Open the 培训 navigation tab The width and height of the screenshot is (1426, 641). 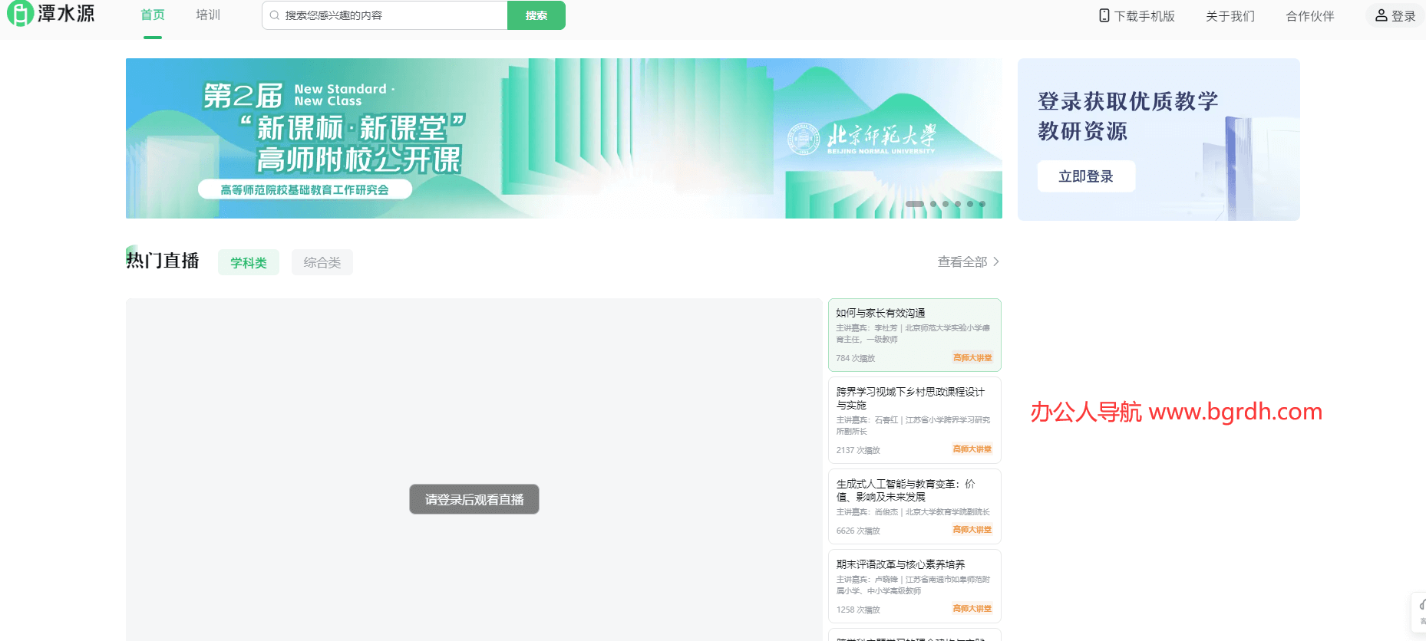coord(208,15)
